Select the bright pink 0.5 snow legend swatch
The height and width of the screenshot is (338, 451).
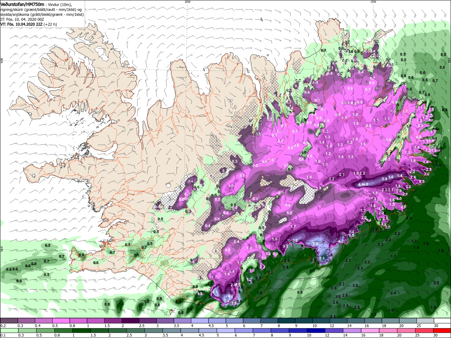pyautogui.click(x=61, y=321)
